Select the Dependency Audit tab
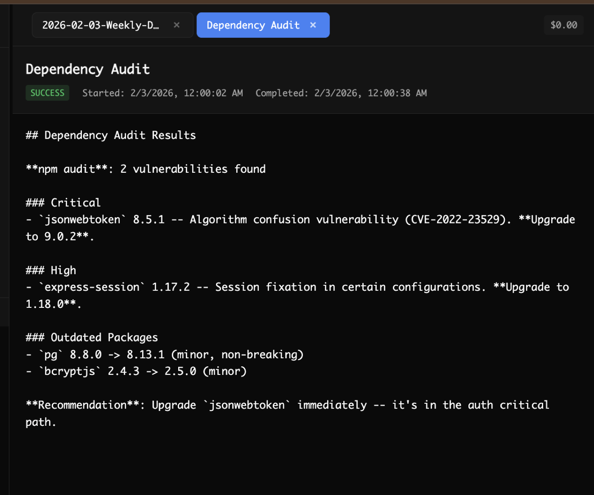 pyautogui.click(x=253, y=25)
